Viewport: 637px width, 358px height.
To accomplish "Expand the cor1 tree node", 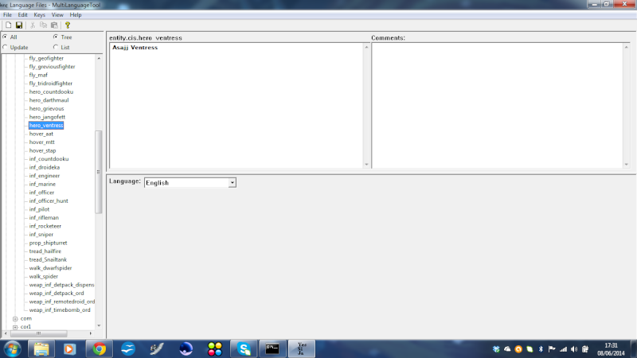I will point(15,327).
